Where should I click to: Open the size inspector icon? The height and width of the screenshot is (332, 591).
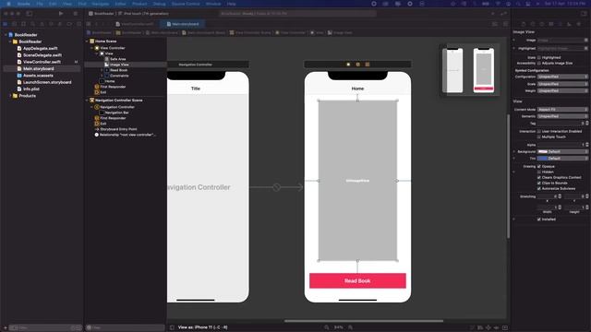(x=569, y=24)
